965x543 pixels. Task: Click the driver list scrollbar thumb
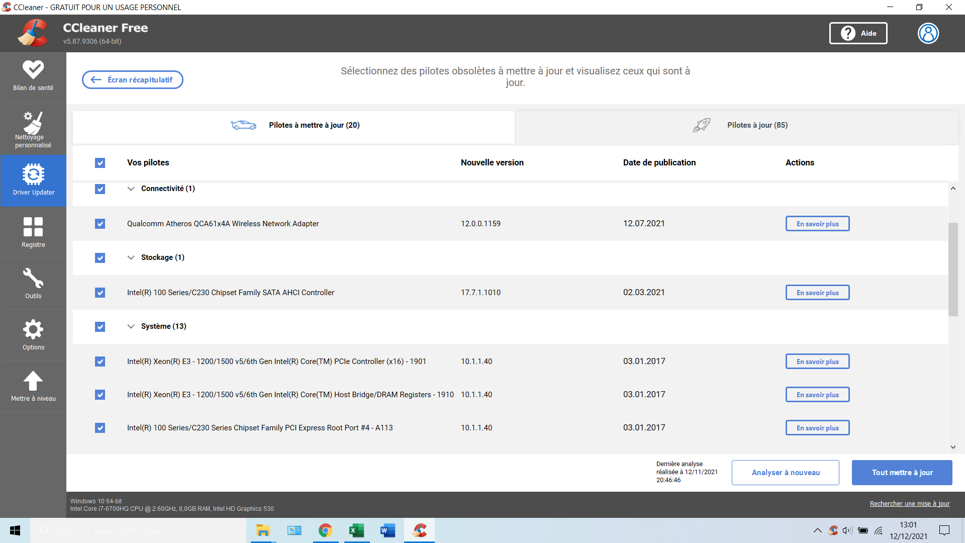pos(953,269)
